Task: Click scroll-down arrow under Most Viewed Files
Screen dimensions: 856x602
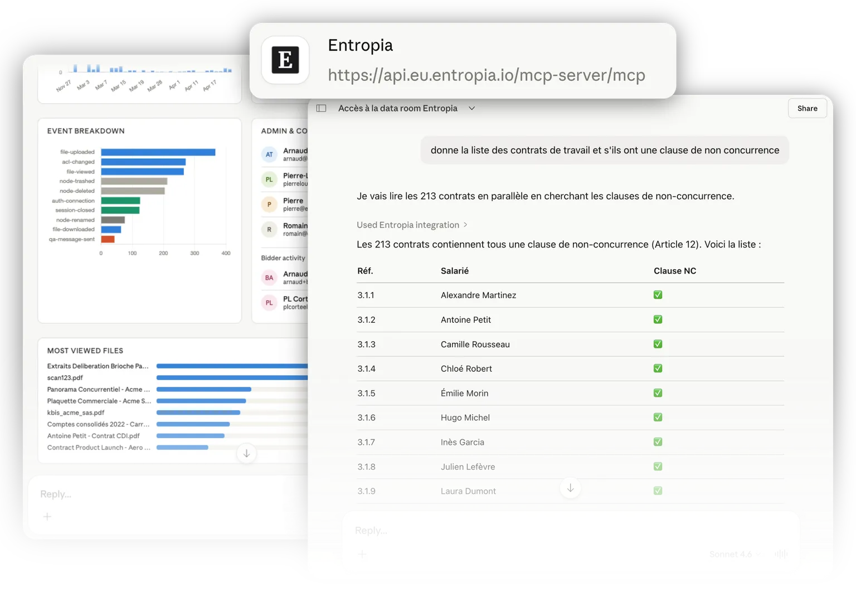Action: (x=246, y=453)
